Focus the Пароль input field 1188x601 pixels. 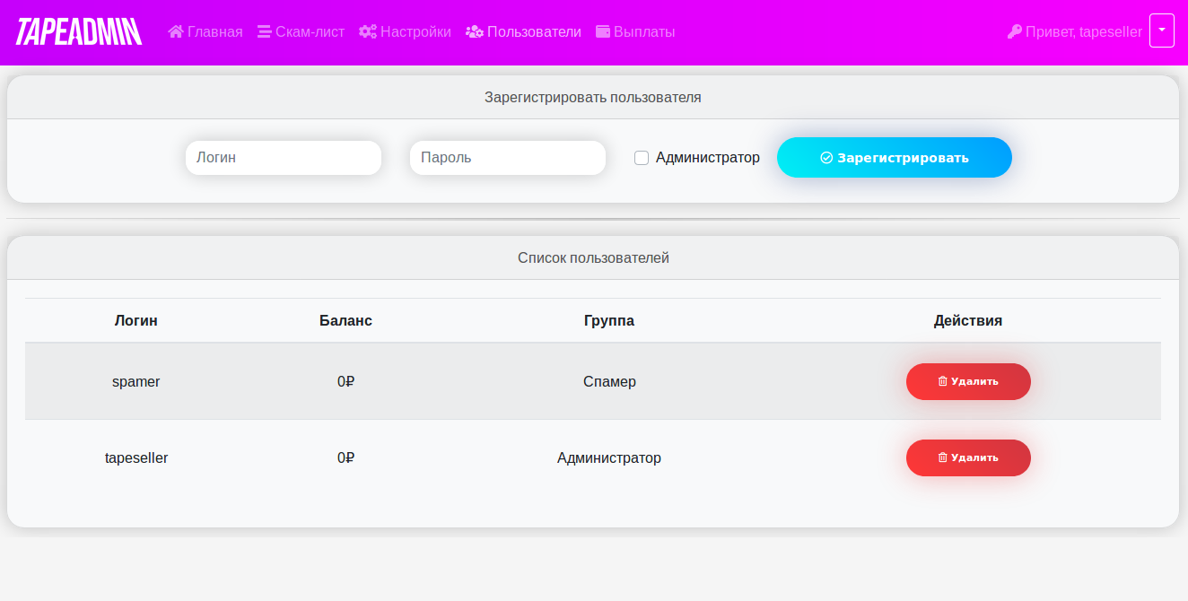508,158
